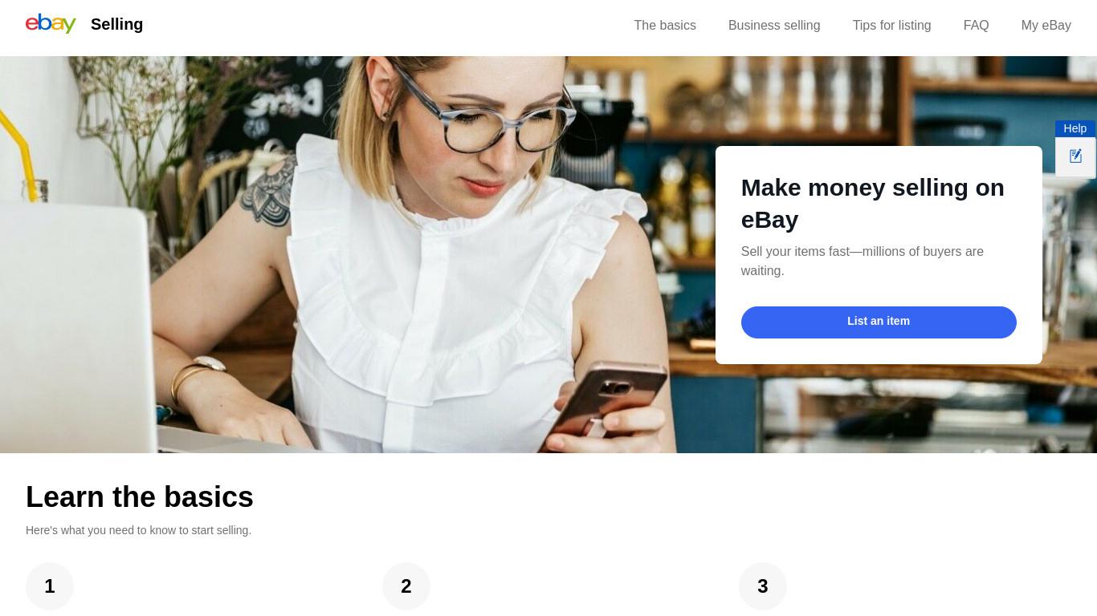Click the text about millions of buyers waiting

(x=863, y=261)
